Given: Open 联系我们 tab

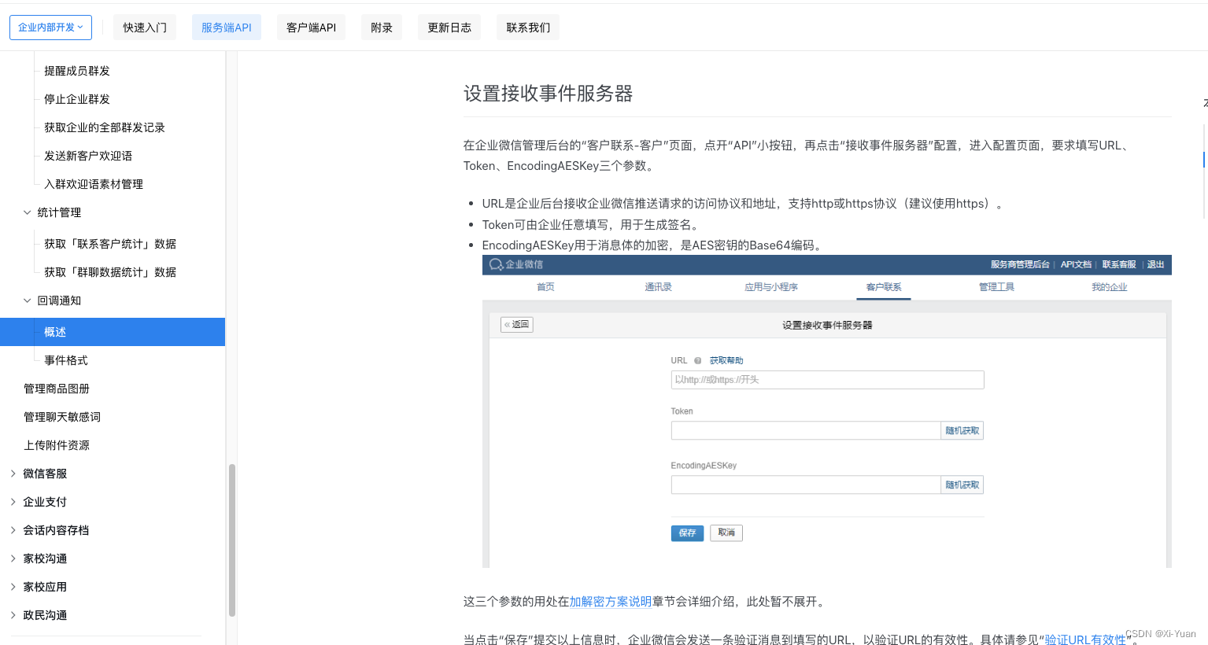Looking at the screenshot, I should (528, 28).
